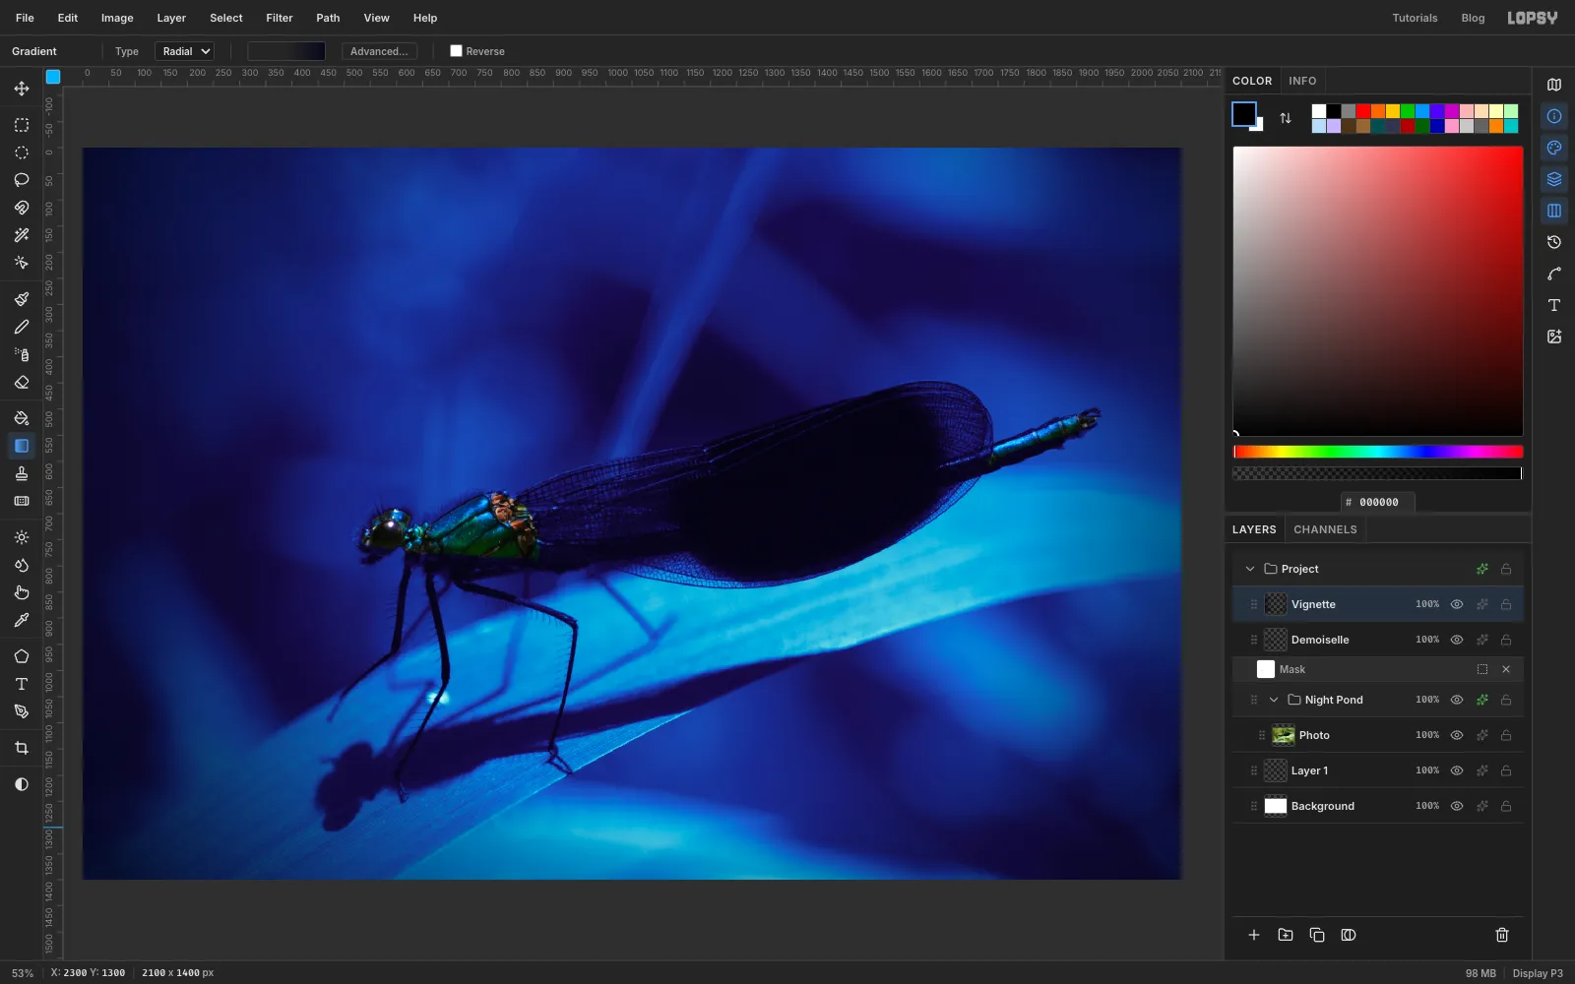The height and width of the screenshot is (984, 1575).
Task: Delete layer with the trash icon
Action: 1502,935
